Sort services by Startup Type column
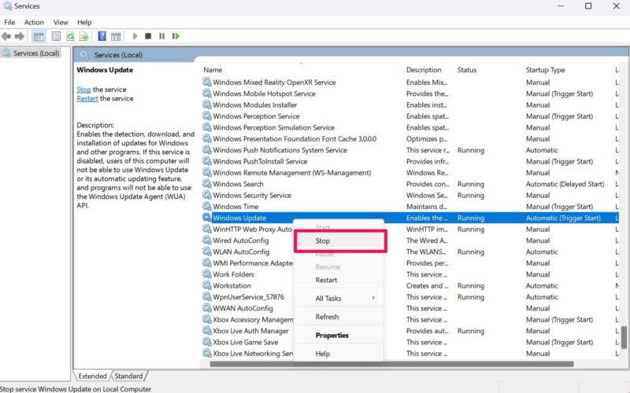Screen dimensions: 630x393 coord(545,70)
